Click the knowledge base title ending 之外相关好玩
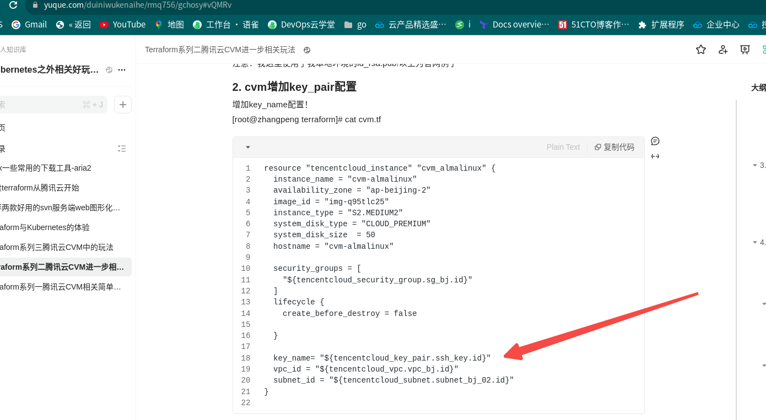Image resolution: width=766 pixels, height=420 pixels. tap(50, 70)
